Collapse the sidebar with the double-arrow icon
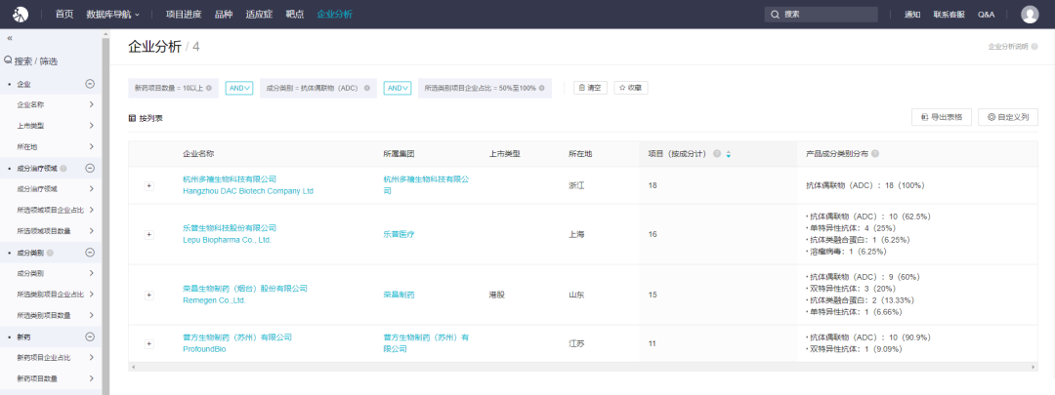This screenshot has width=1055, height=395. click(x=10, y=38)
